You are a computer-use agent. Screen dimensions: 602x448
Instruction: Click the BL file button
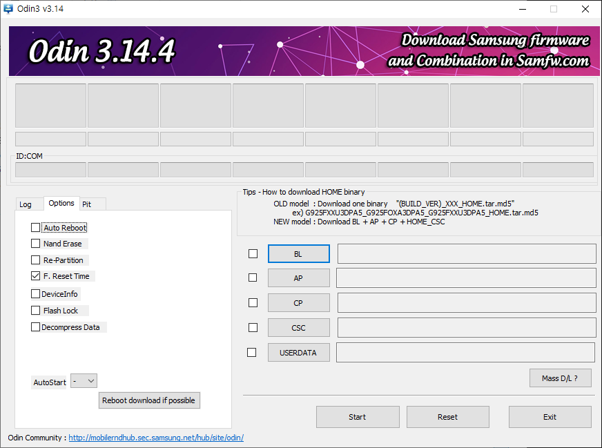pos(299,254)
